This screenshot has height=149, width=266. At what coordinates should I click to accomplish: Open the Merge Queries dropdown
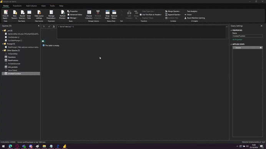tap(173, 12)
